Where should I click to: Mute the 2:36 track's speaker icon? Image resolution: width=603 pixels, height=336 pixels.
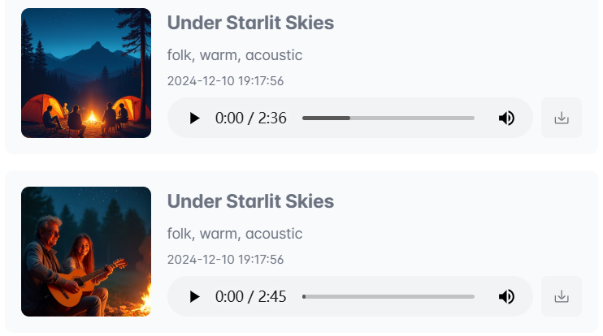coord(506,118)
